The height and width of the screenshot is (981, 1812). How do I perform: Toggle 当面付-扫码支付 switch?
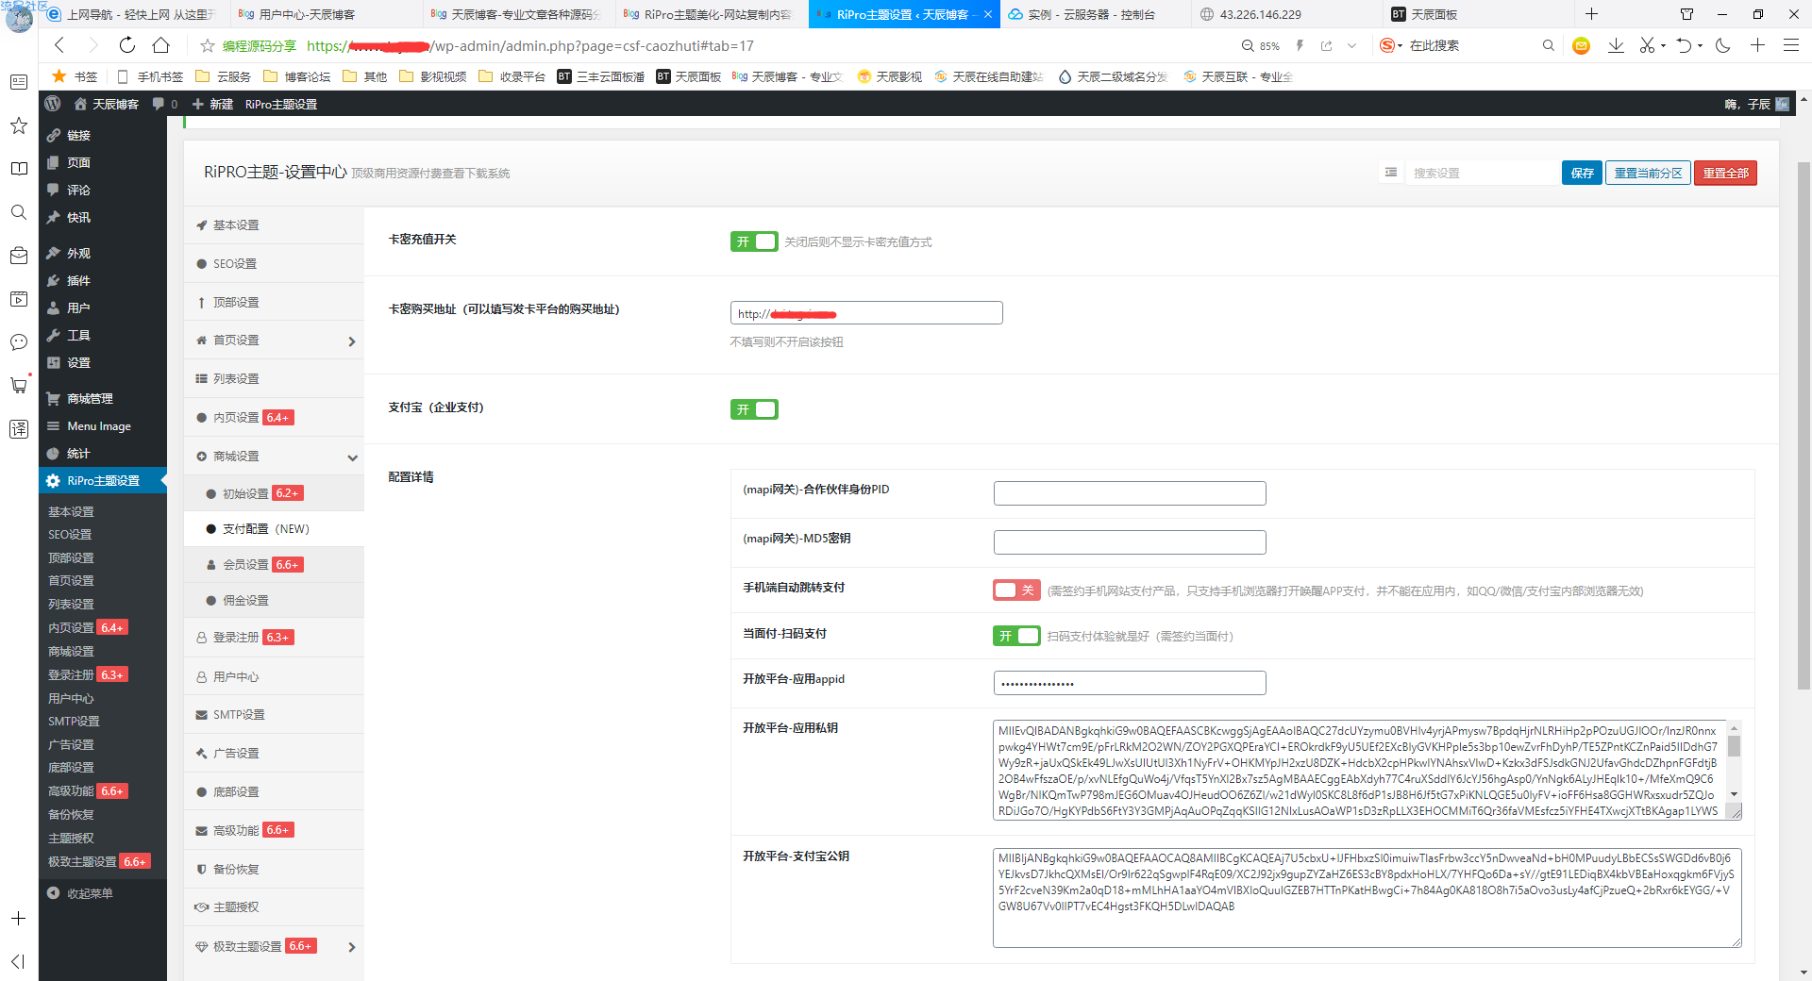click(x=1016, y=636)
